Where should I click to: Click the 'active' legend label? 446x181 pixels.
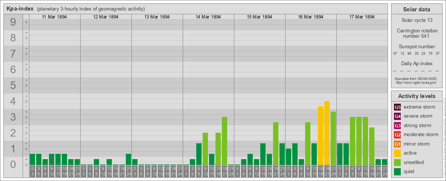[x=410, y=153]
